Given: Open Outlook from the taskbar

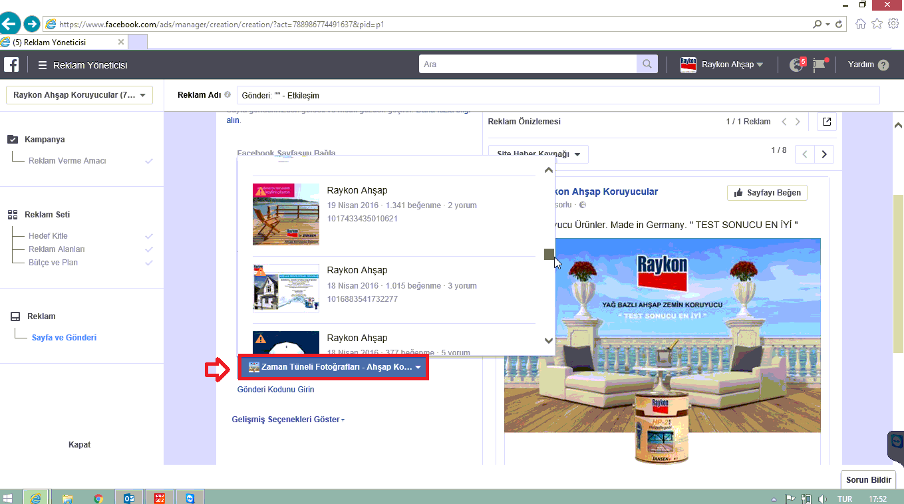Looking at the screenshot, I should pyautogui.click(x=129, y=498).
